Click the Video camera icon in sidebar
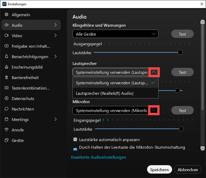This screenshot has height=178, width=206. coord(6,36)
